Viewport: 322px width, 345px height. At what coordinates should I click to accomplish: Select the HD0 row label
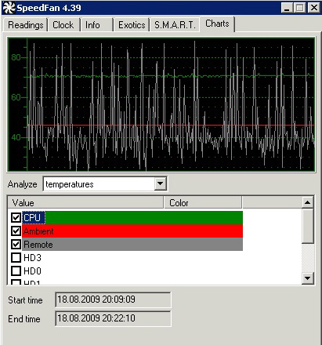[32, 271]
